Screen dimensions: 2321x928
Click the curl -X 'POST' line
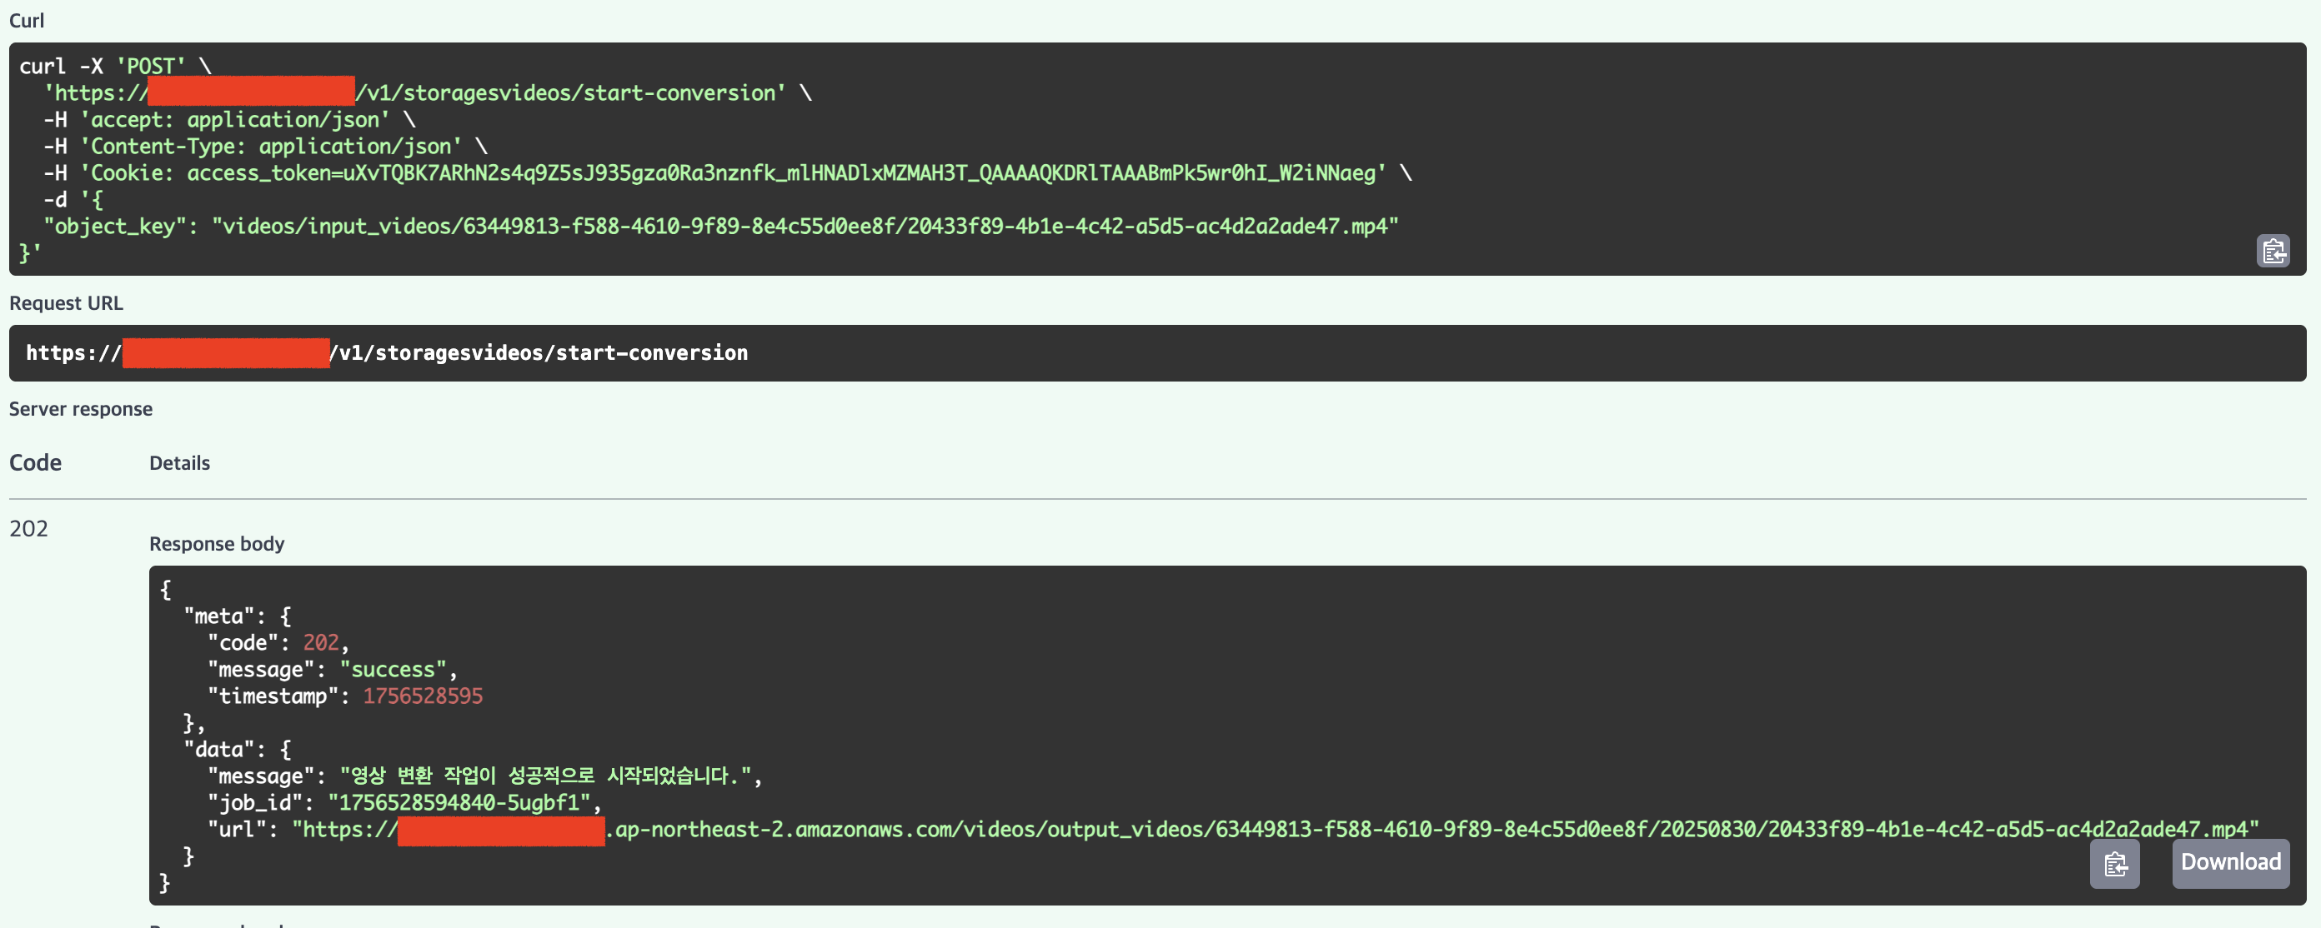(x=114, y=67)
